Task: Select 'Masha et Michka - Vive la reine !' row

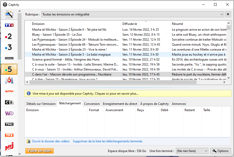Action: 126,50
